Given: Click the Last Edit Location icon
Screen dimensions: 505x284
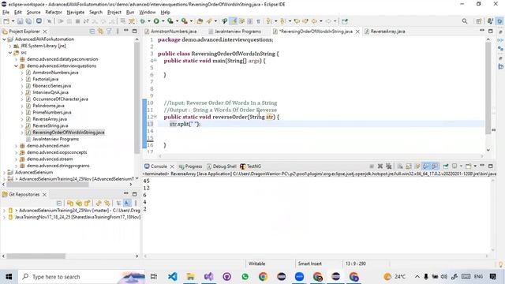Looking at the screenshot, I should point(297,21).
